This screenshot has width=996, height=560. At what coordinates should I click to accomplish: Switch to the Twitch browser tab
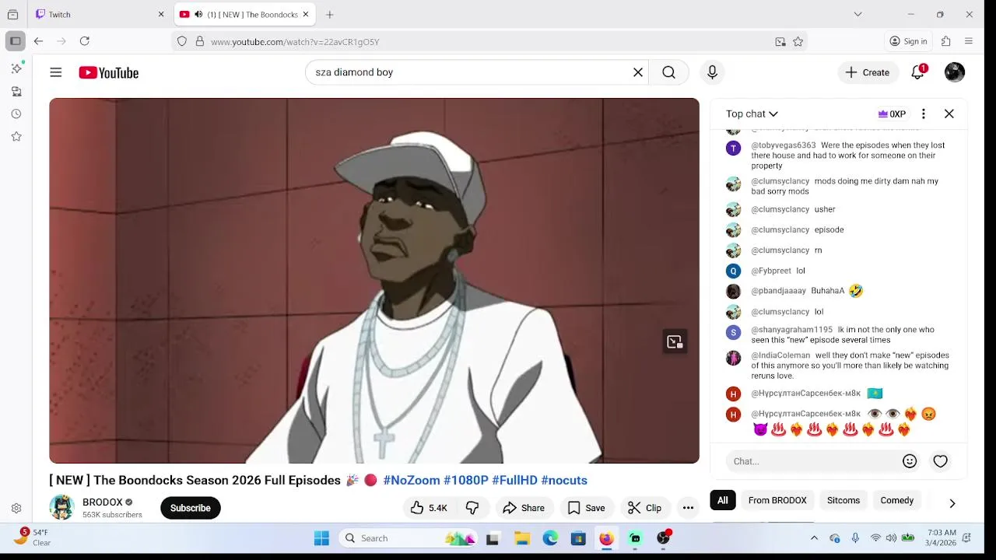coord(100,14)
